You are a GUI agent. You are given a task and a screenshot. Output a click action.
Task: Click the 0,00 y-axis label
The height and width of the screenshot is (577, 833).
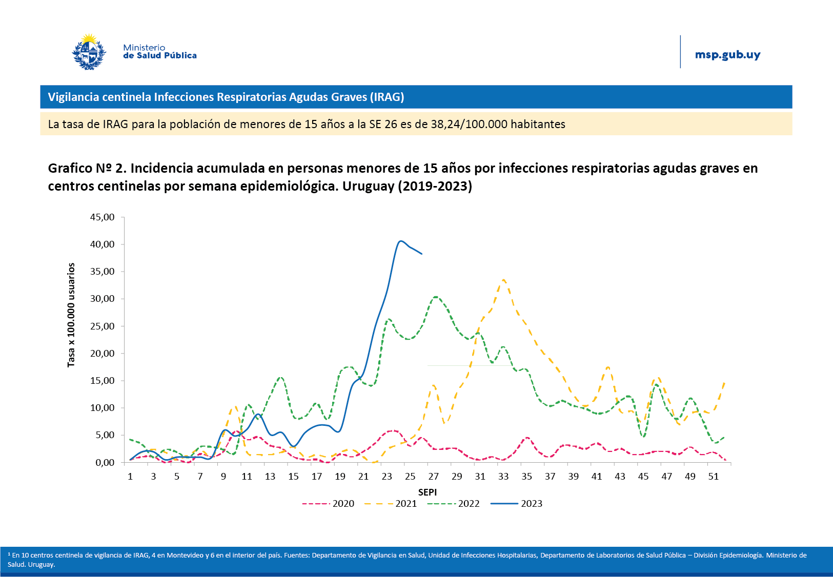[105, 462]
